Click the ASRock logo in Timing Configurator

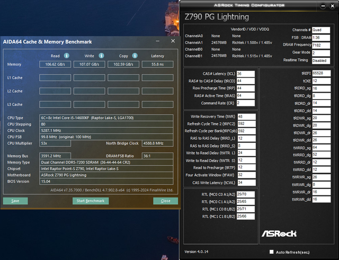tap(279, 234)
